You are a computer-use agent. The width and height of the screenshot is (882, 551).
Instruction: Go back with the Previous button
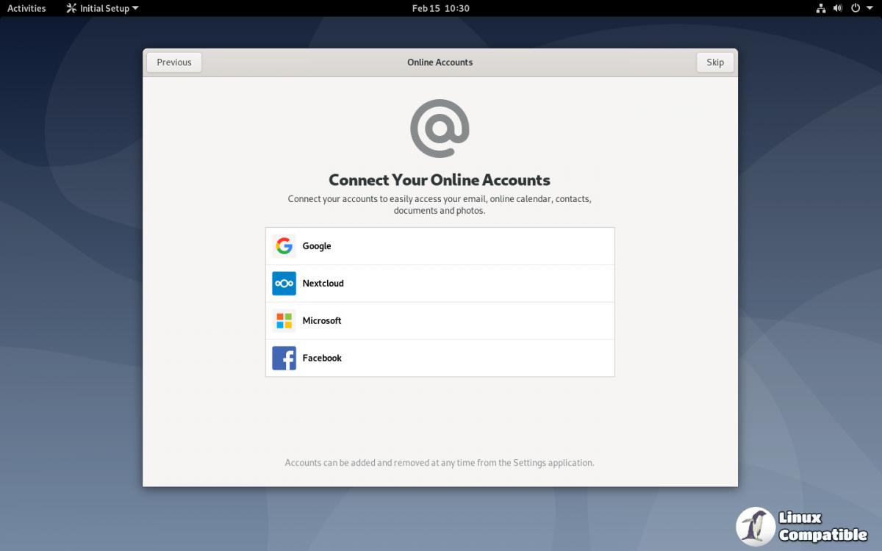pos(174,62)
